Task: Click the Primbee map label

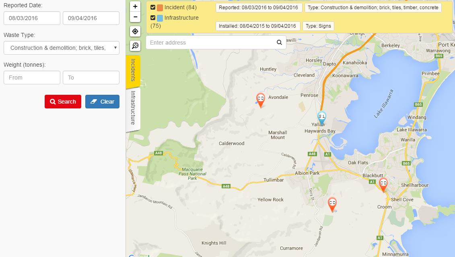Action: [x=430, y=73]
